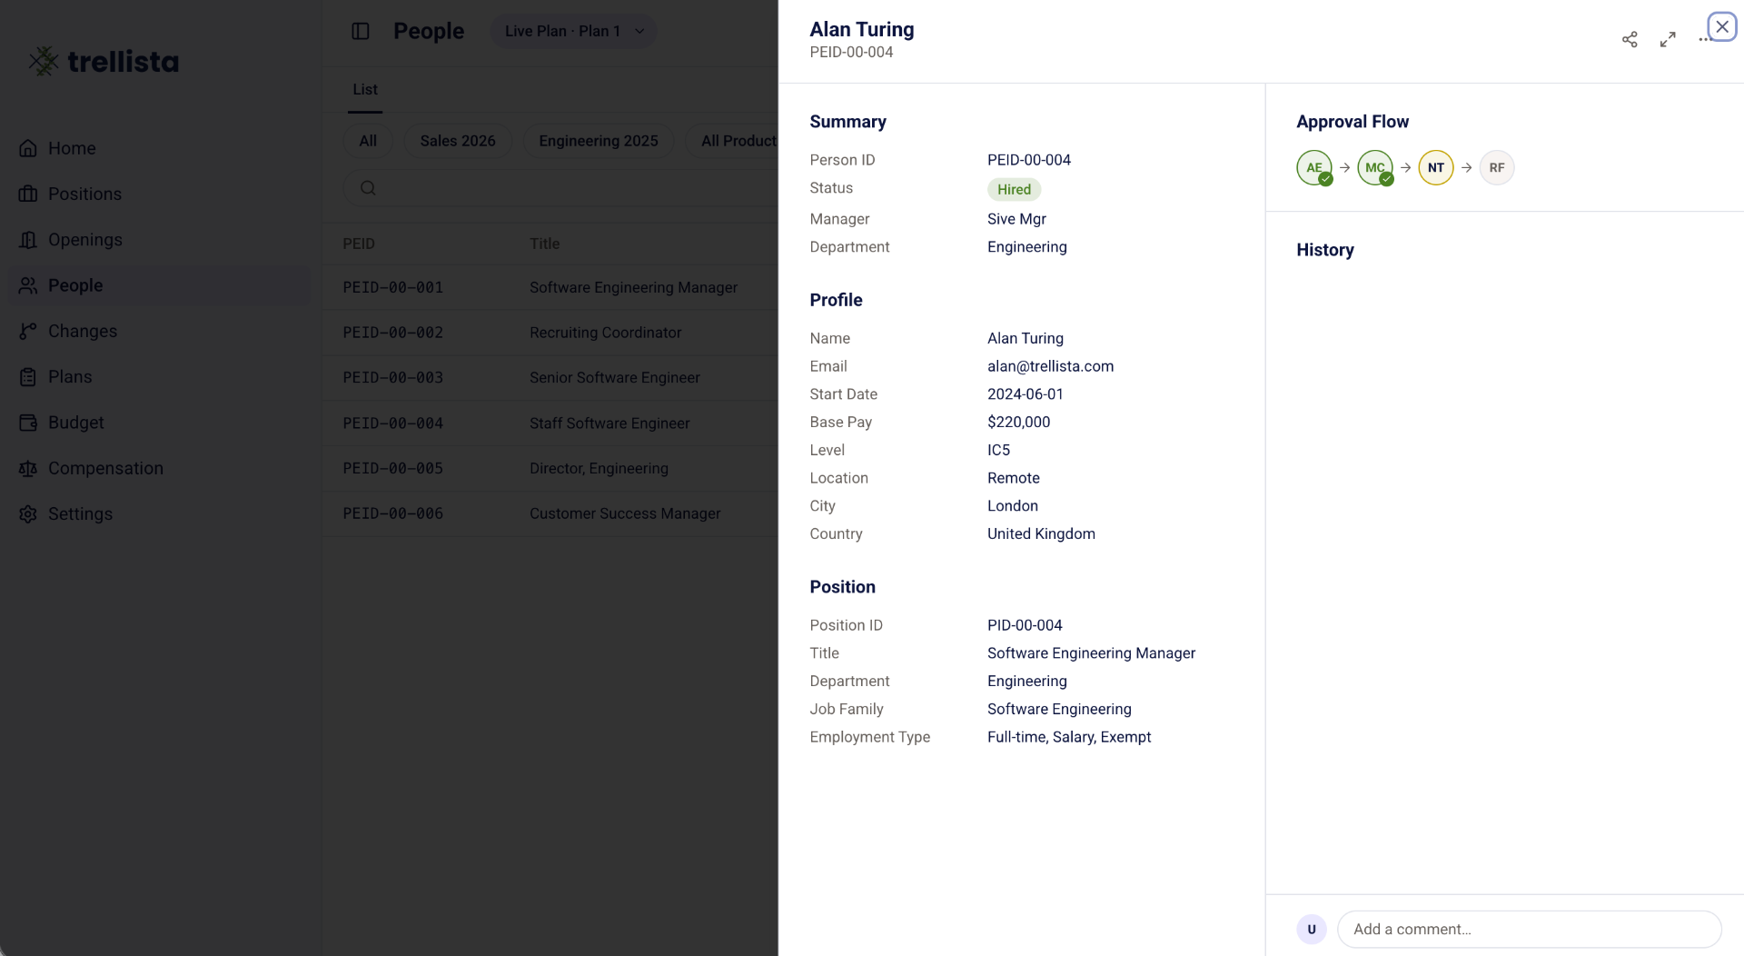Focus the Add a comment field
This screenshot has width=1744, height=956.
point(1530,929)
